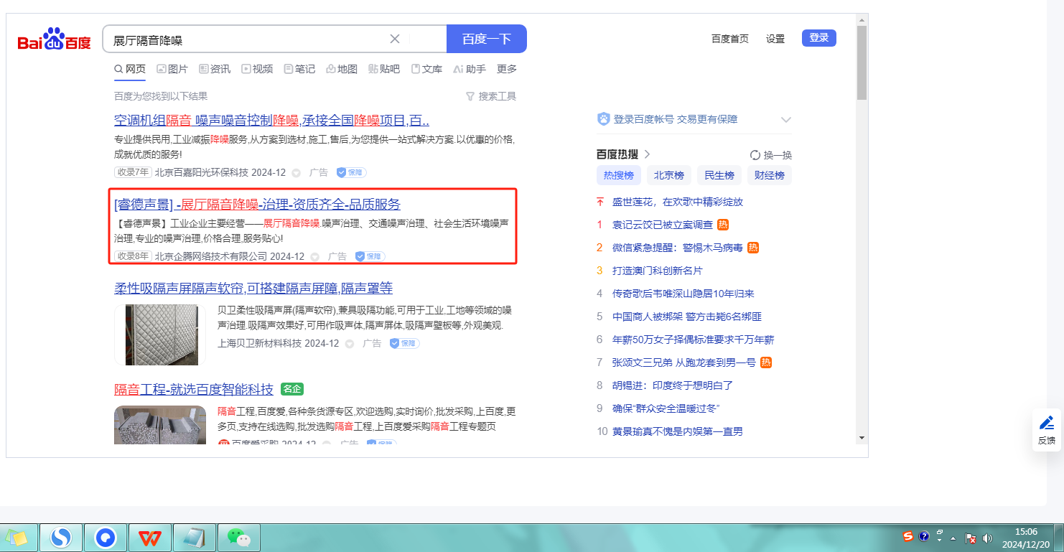Click the 保障 shield badge on 睿德声景 result
This screenshot has width=1064, height=552.
click(x=370, y=256)
